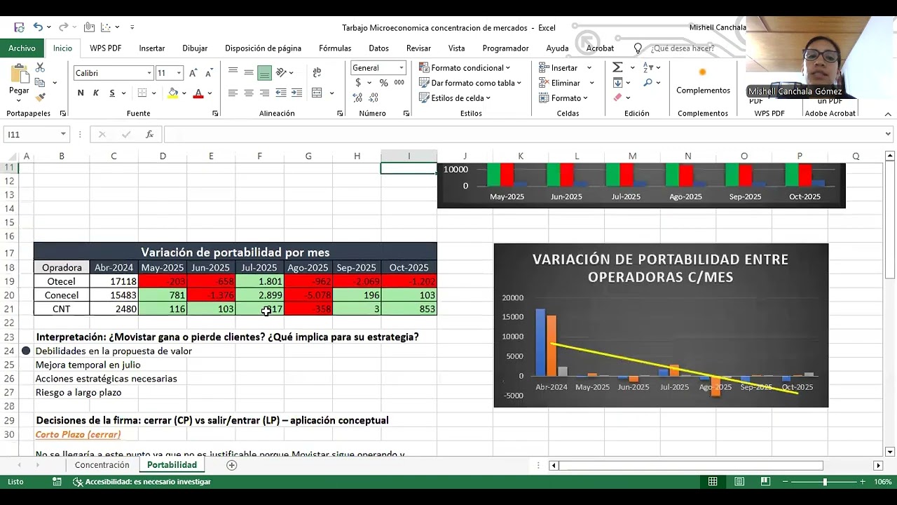
Task: Click the Percent style icon
Action: 383,83
